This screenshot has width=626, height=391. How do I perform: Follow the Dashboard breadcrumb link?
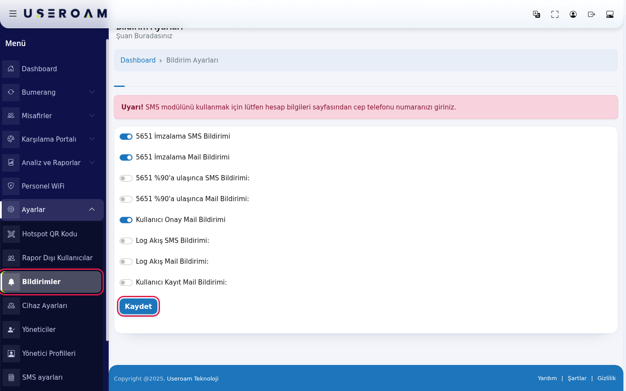tap(138, 60)
